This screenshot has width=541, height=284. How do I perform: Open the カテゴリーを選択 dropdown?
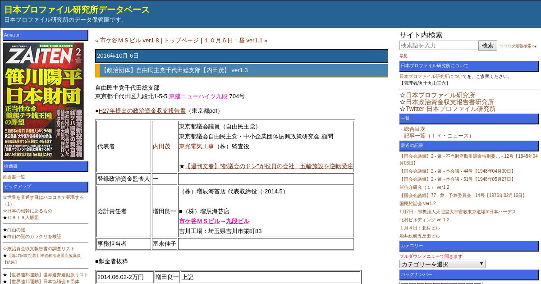click(442, 264)
